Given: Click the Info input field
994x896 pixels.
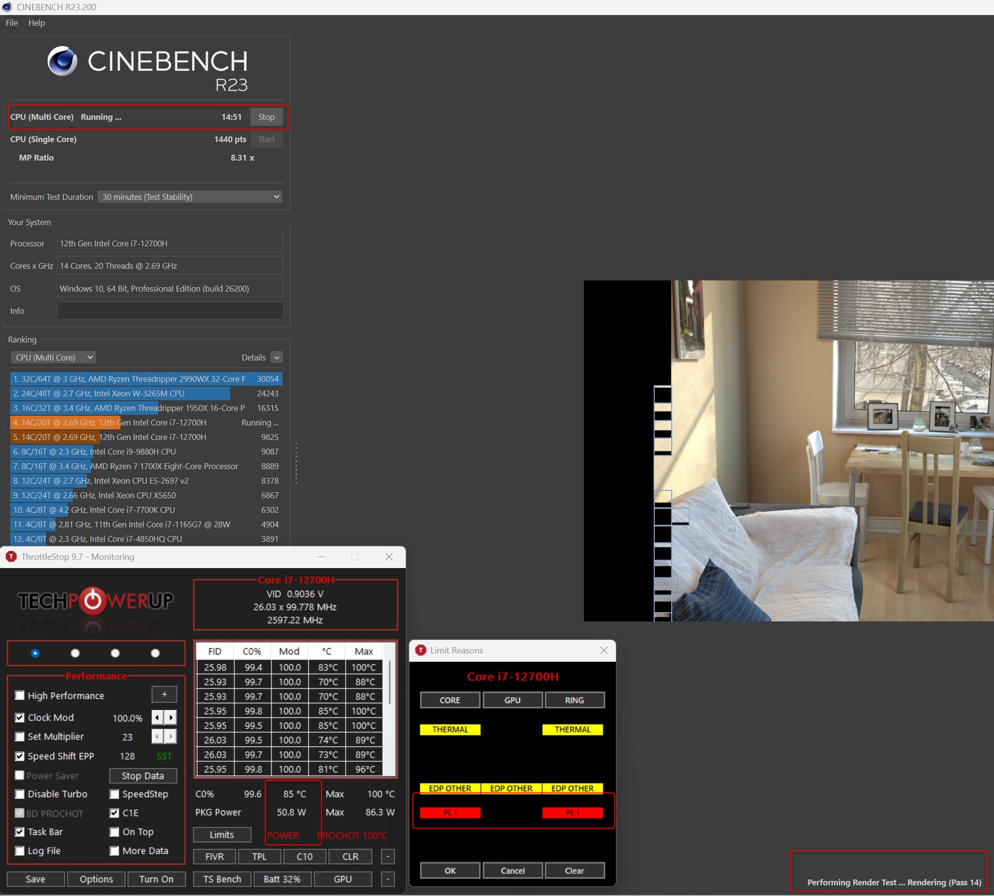Looking at the screenshot, I should point(170,311).
